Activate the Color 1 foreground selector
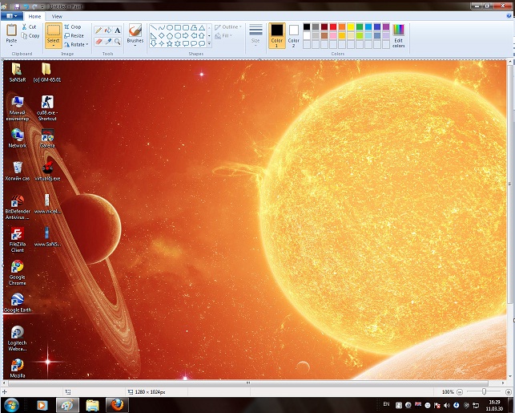This screenshot has height=413, width=515. (277, 35)
